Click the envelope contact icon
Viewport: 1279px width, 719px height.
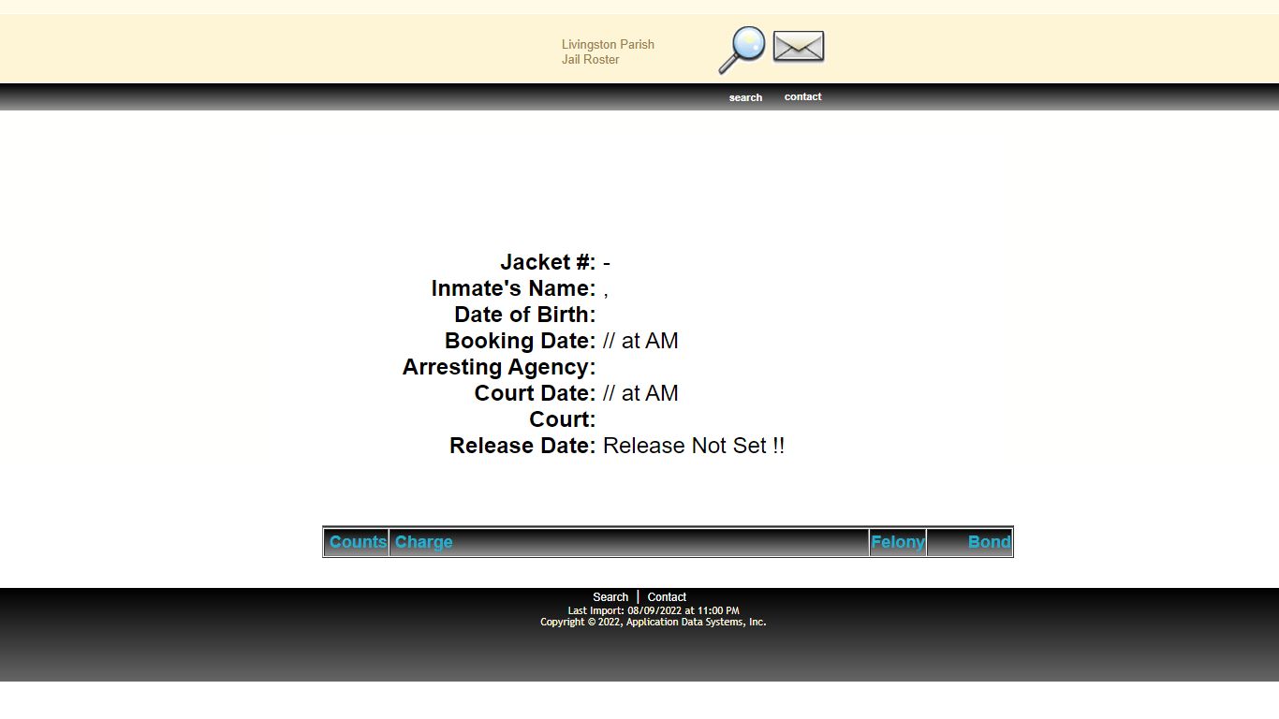point(799,47)
